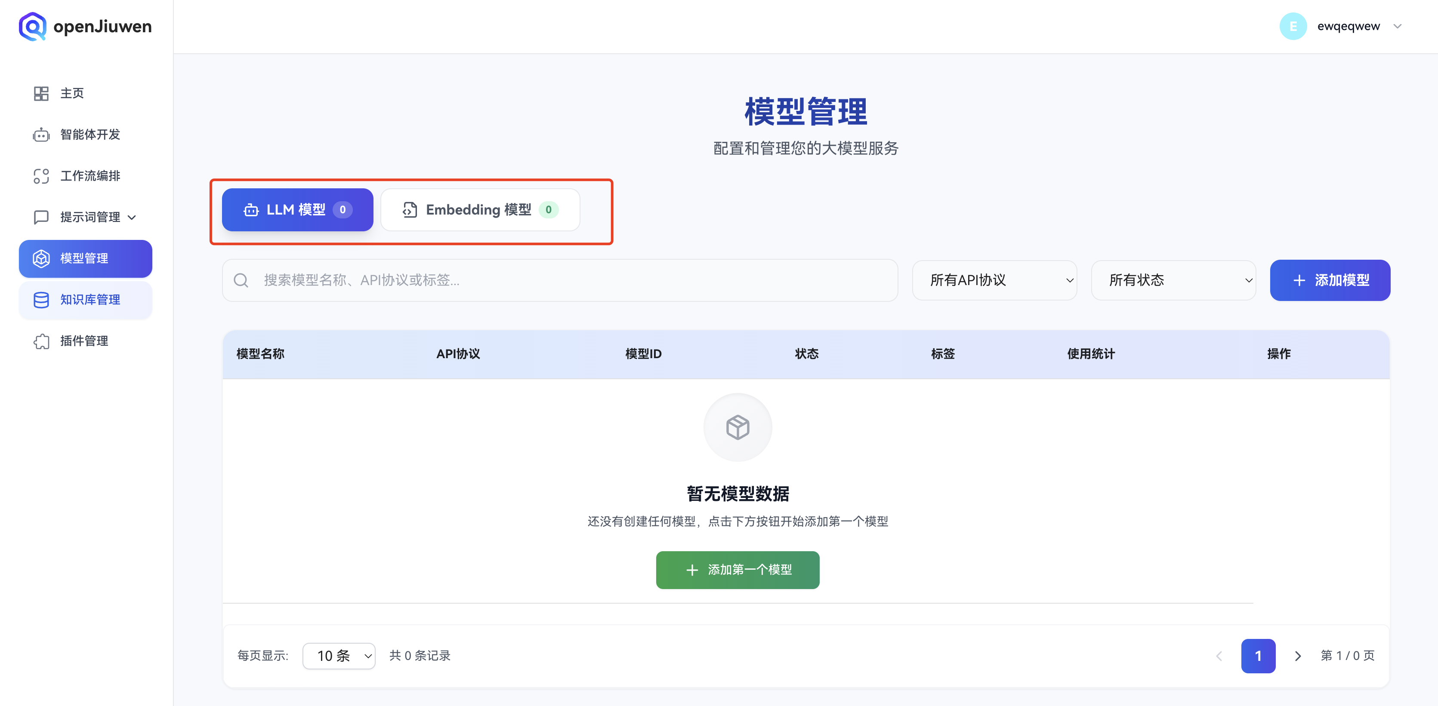
Task: Select the 主页 home icon in sidebar
Action: [x=41, y=93]
